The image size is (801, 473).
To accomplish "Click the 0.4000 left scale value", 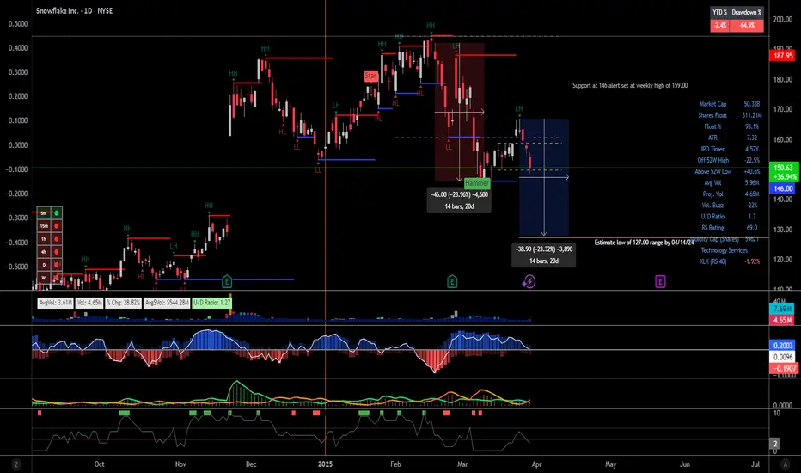I will pyautogui.click(x=18, y=47).
